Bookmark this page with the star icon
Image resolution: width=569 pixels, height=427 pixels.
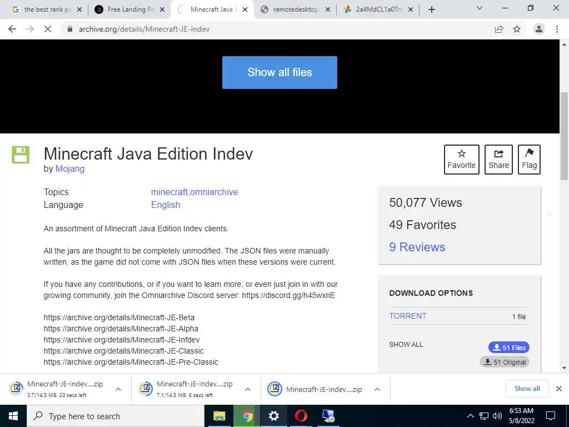coord(517,29)
